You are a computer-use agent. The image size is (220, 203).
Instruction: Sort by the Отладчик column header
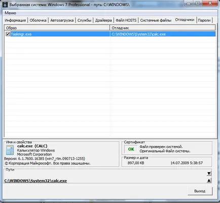163,28
